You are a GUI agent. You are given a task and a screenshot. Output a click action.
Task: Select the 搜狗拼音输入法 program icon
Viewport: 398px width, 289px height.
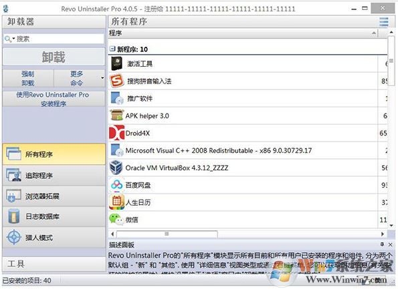[x=116, y=81]
